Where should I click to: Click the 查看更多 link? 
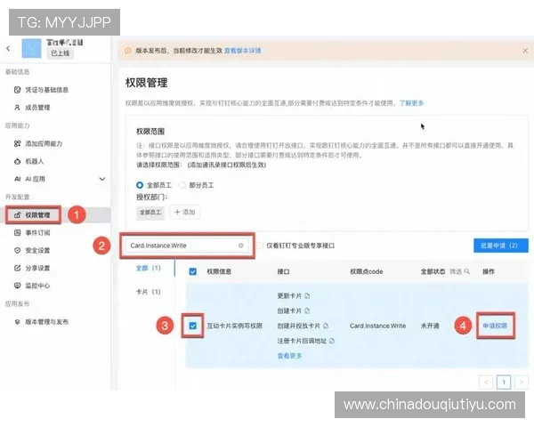[x=289, y=356]
